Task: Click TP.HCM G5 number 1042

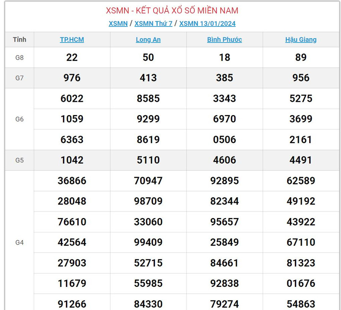Action: (x=72, y=160)
